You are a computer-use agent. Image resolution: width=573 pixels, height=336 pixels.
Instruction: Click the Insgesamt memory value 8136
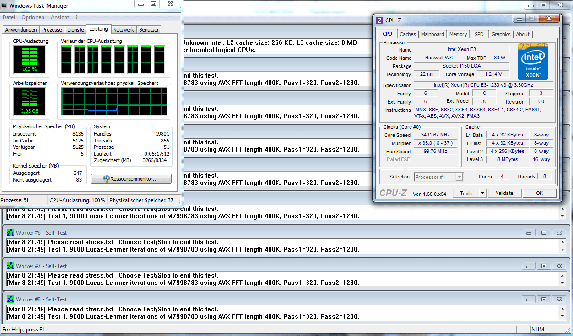78,134
